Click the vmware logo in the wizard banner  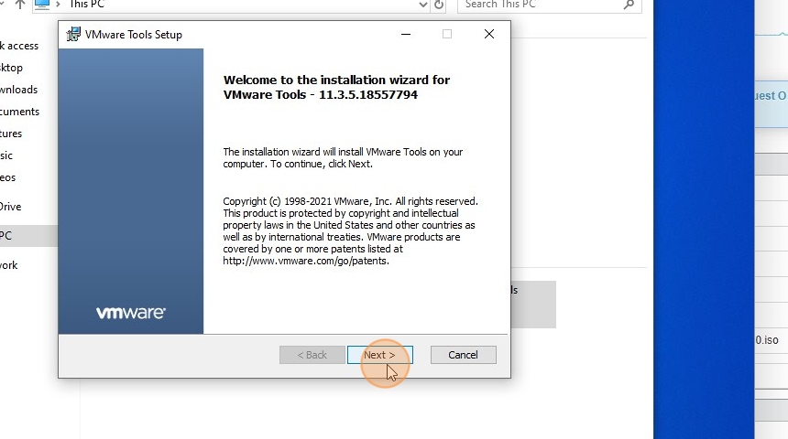click(x=131, y=313)
